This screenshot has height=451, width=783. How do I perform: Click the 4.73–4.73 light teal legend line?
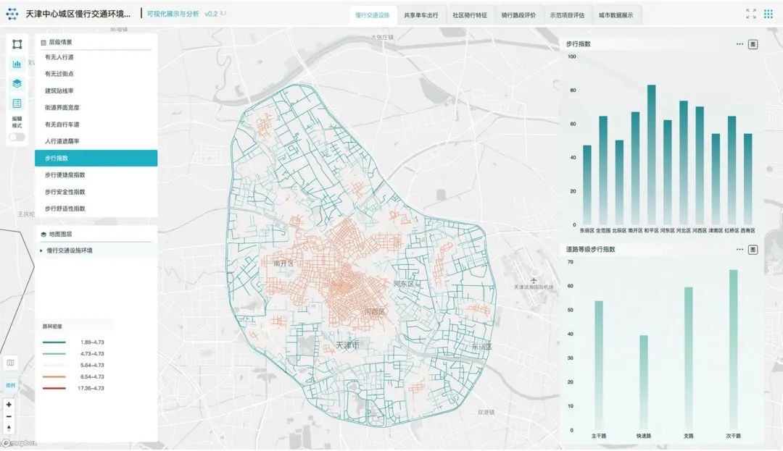coord(54,354)
